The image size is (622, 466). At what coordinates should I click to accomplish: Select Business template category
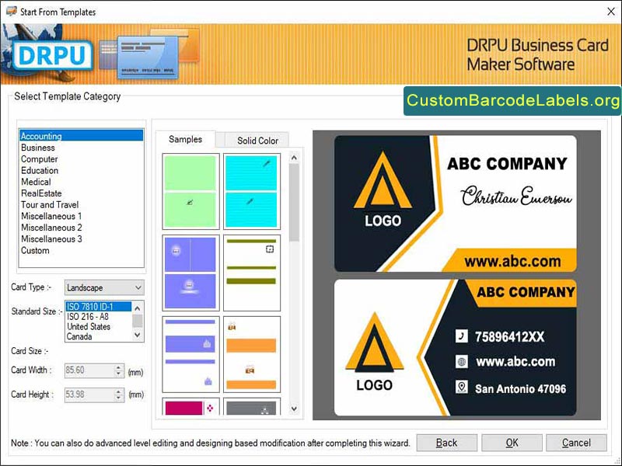(x=38, y=148)
